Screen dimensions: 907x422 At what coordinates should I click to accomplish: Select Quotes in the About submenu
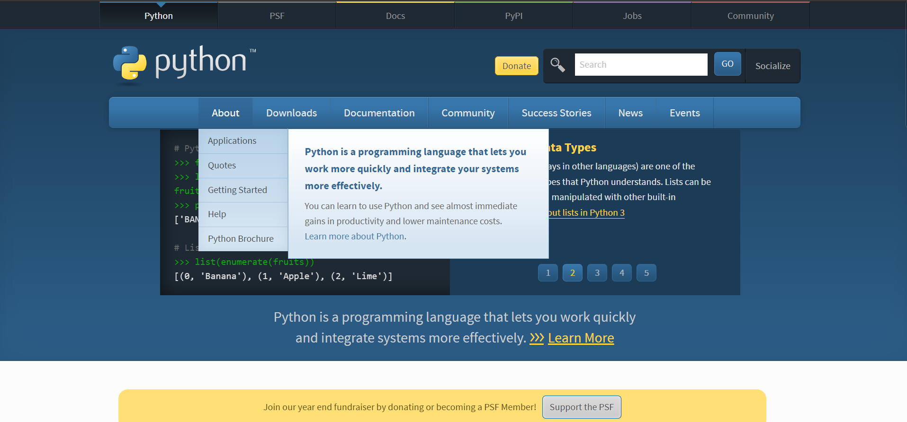click(243, 166)
